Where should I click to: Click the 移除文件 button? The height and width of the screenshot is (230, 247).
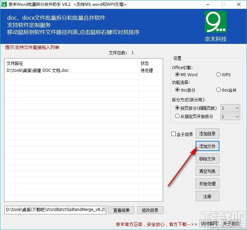[207, 159]
